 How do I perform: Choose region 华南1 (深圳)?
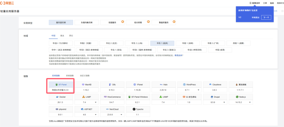[188, 43]
